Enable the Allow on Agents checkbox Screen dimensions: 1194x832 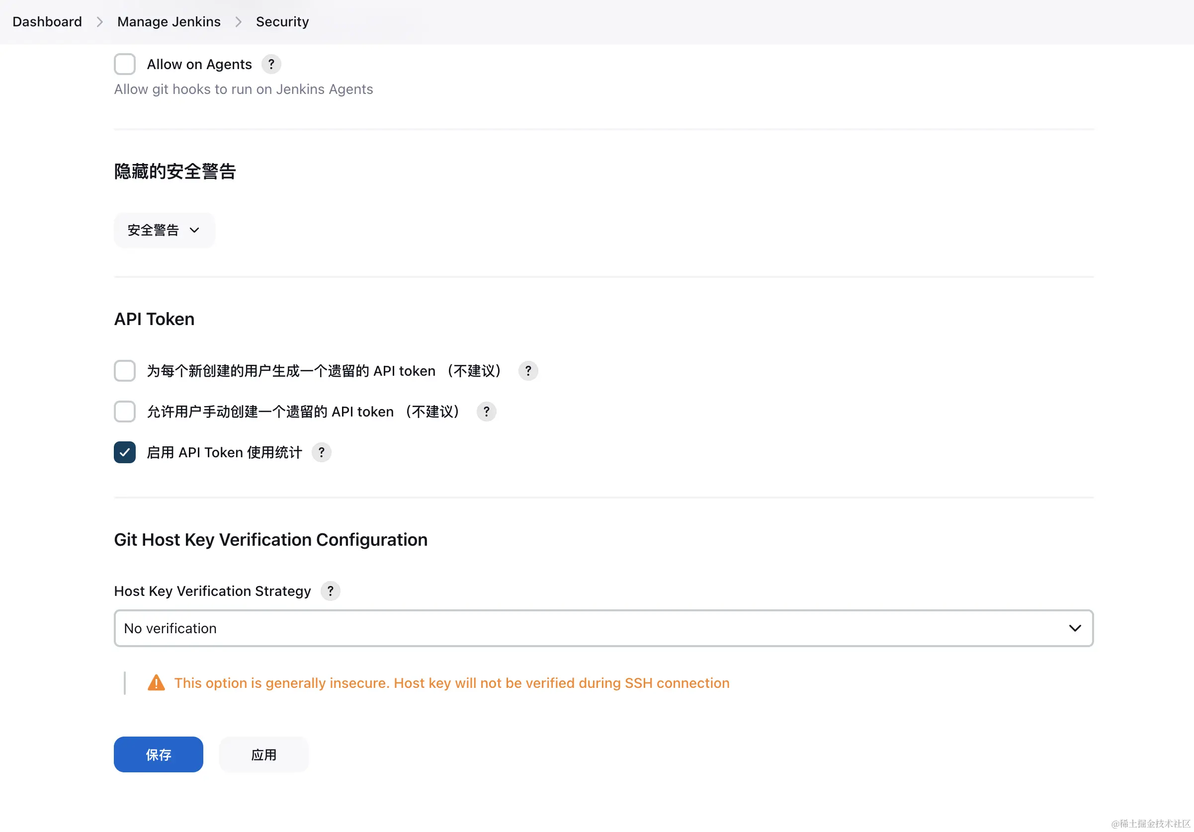tap(124, 64)
